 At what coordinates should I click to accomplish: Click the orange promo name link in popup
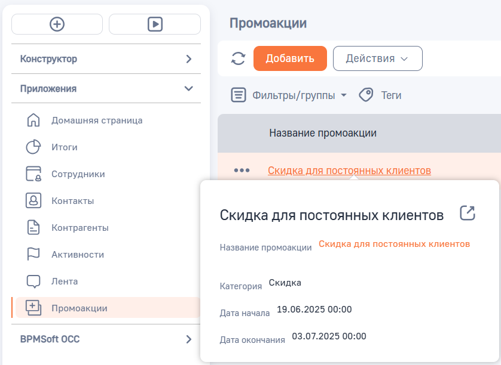click(x=394, y=244)
